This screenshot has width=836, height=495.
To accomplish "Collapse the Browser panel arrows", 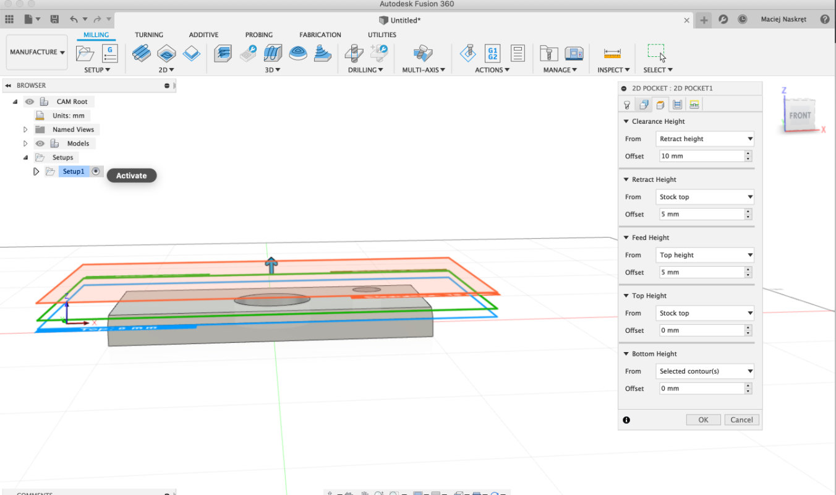I will 8,85.
